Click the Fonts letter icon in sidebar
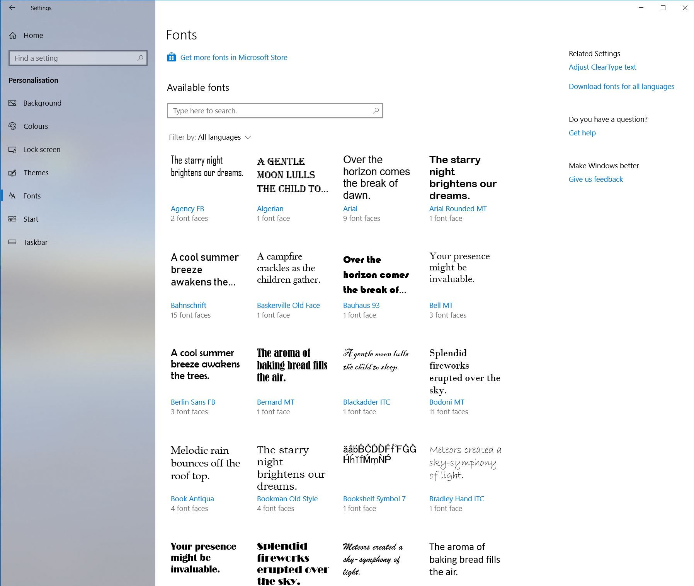Viewport: 694px width, 586px height. pos(12,196)
